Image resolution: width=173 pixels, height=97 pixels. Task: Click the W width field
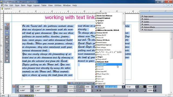pyautogui.click(x=39, y=87)
